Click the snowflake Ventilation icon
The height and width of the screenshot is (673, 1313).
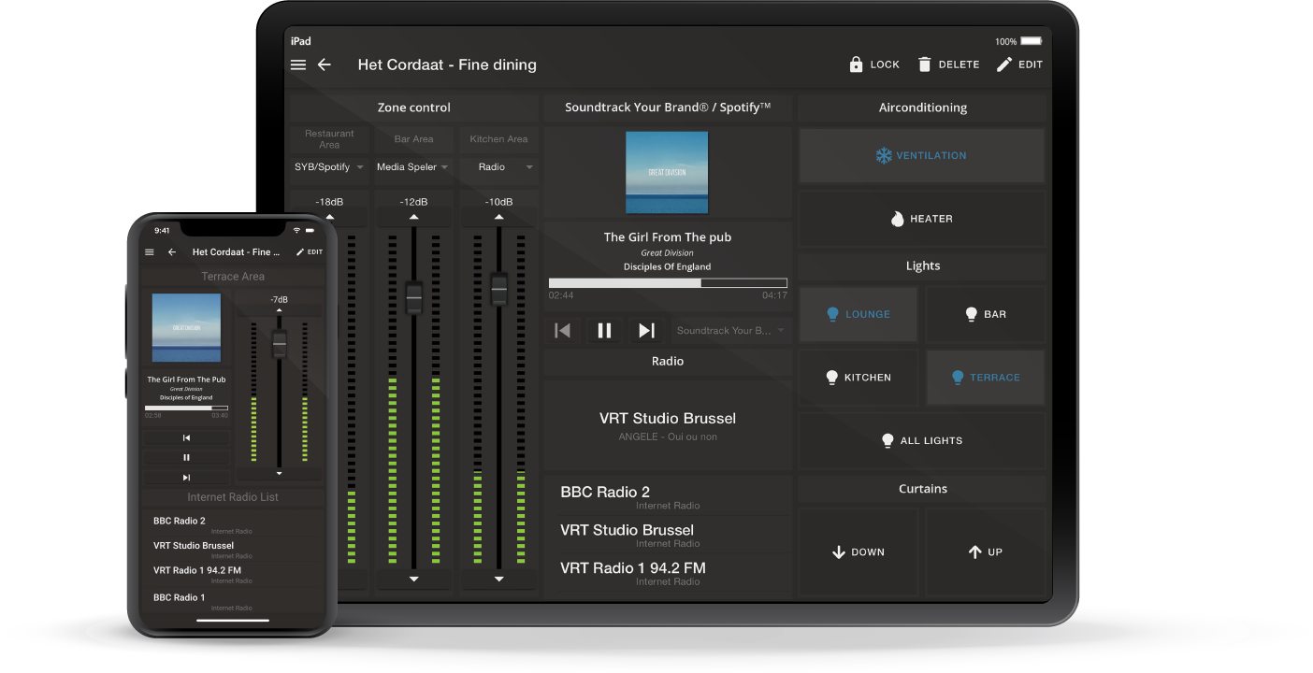point(883,155)
